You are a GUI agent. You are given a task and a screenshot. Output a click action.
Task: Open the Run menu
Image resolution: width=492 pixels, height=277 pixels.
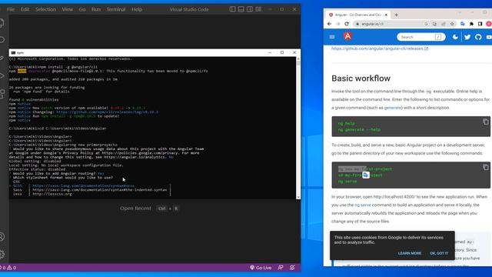(96, 9)
